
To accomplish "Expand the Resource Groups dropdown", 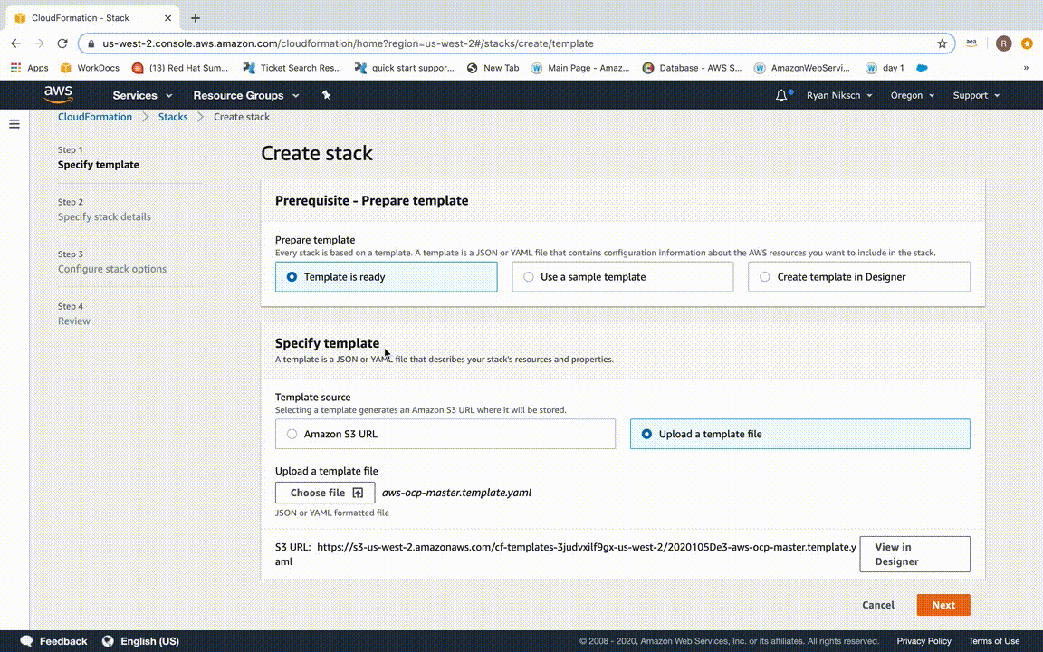I will pyautogui.click(x=246, y=95).
